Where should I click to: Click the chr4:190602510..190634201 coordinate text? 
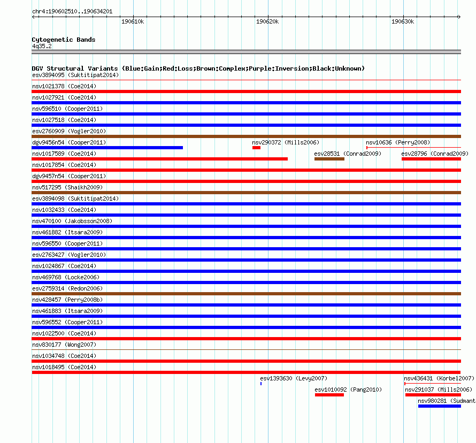click(72, 11)
